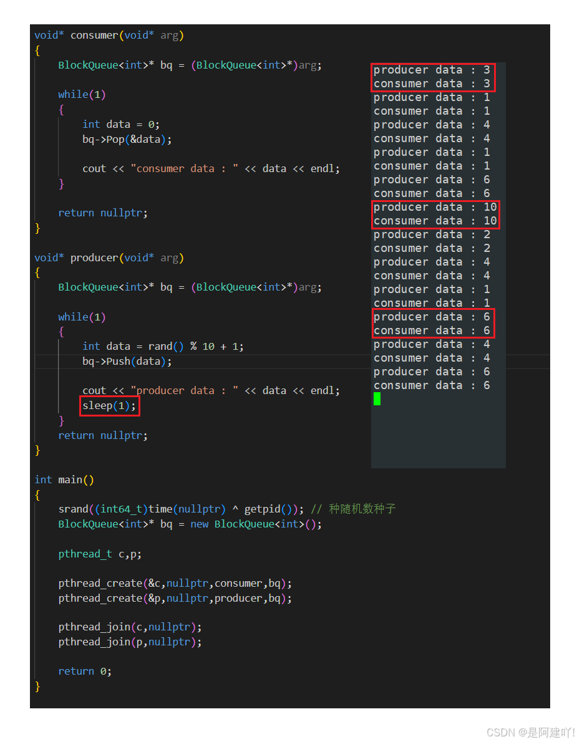
Task: Click the green terminal cursor block
Action: (x=377, y=399)
